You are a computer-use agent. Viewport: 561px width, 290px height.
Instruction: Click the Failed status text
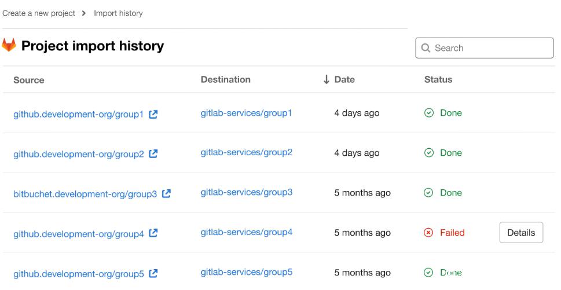tap(452, 233)
